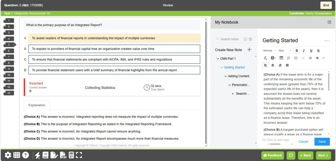Toggle bold formatting
This screenshot has width=336, height=161.
pyautogui.click(x=297, y=51)
